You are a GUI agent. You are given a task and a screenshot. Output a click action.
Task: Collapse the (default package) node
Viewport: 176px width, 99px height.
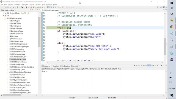click(x=5, y=18)
